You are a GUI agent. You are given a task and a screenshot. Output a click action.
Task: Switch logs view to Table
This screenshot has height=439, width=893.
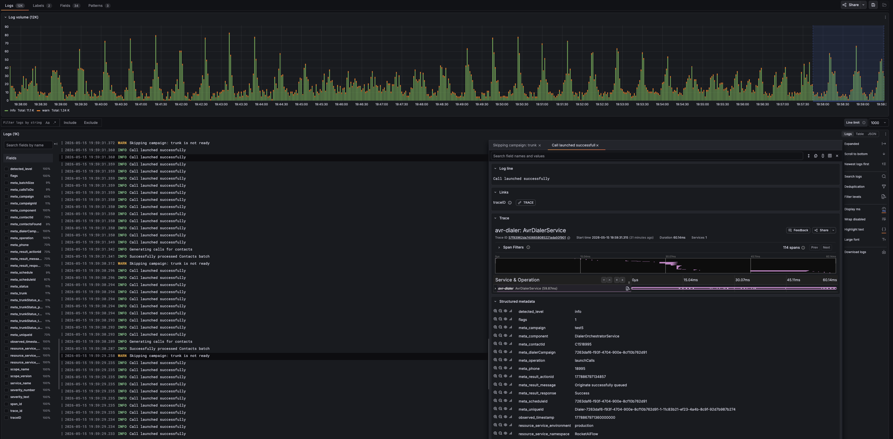click(x=859, y=134)
